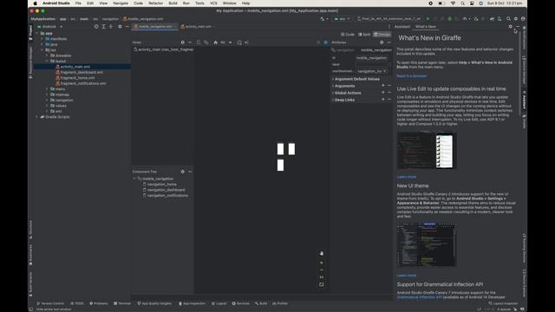This screenshot has width=555, height=312.
Task: Open Assistant panel gear settings
Action: click(x=511, y=27)
